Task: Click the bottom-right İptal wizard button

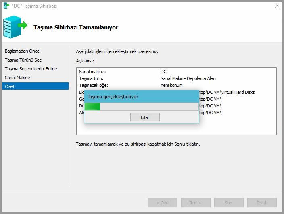Action: 261,202
